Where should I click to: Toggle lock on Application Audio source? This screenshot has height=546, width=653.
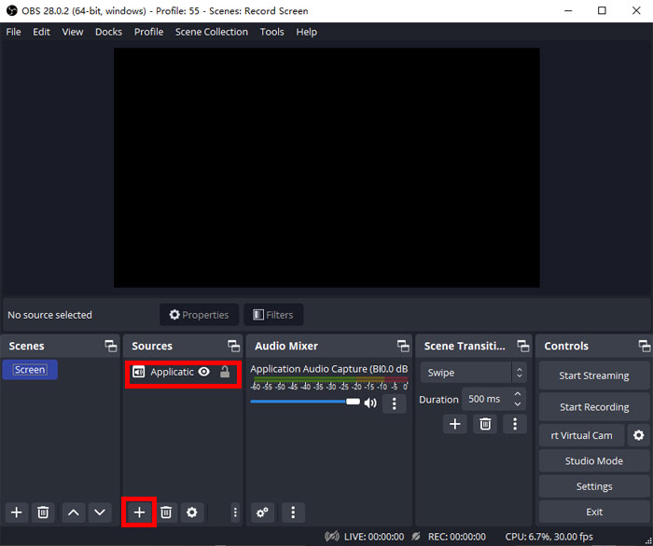tap(225, 372)
